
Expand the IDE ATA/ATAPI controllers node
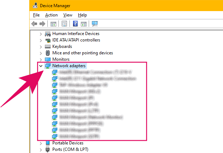pos(41,40)
